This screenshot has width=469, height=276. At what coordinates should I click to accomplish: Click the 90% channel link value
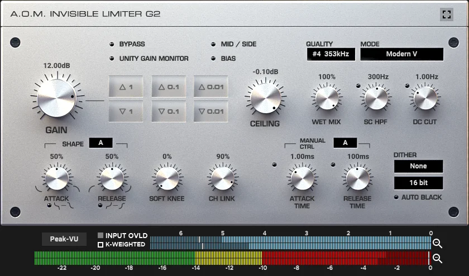(223, 157)
